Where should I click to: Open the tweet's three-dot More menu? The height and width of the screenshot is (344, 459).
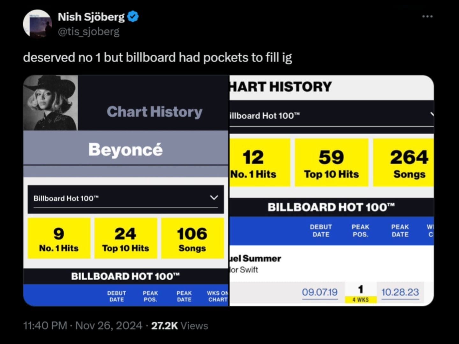[427, 16]
